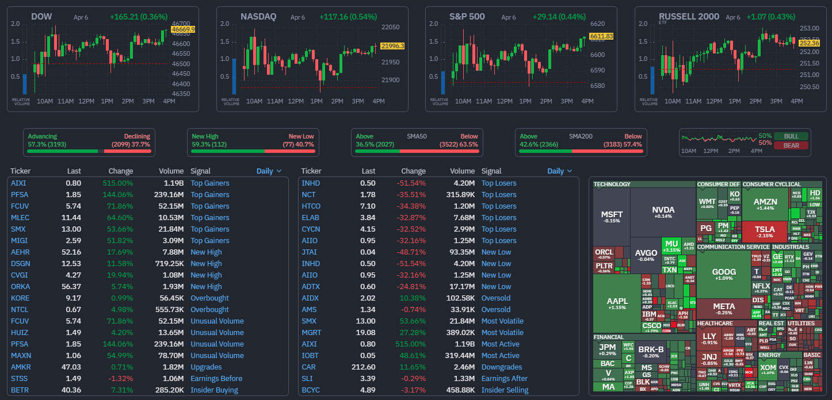This screenshot has width=832, height=400.
Task: Open IOBT ticker link
Action: pyautogui.click(x=310, y=355)
